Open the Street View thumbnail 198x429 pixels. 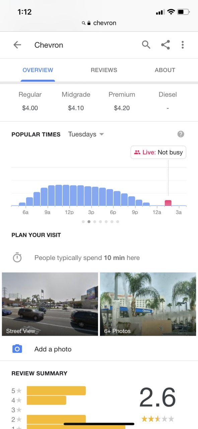pyautogui.click(x=50, y=304)
